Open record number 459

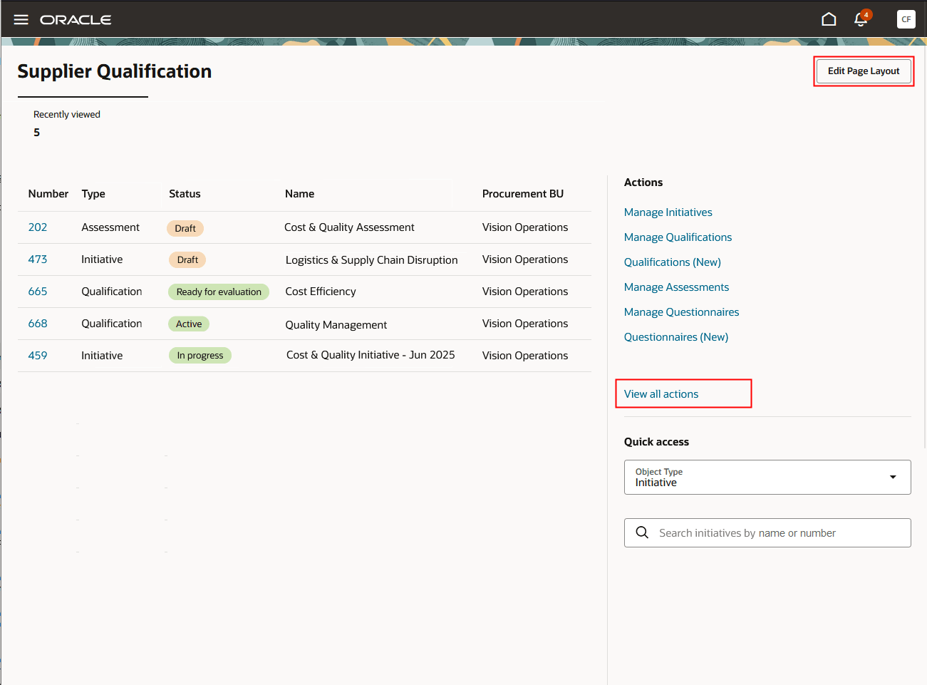click(38, 356)
